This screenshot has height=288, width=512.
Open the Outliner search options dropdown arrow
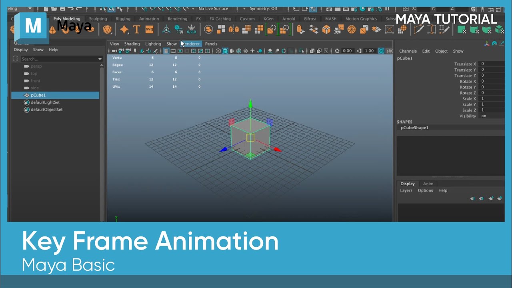pos(100,59)
